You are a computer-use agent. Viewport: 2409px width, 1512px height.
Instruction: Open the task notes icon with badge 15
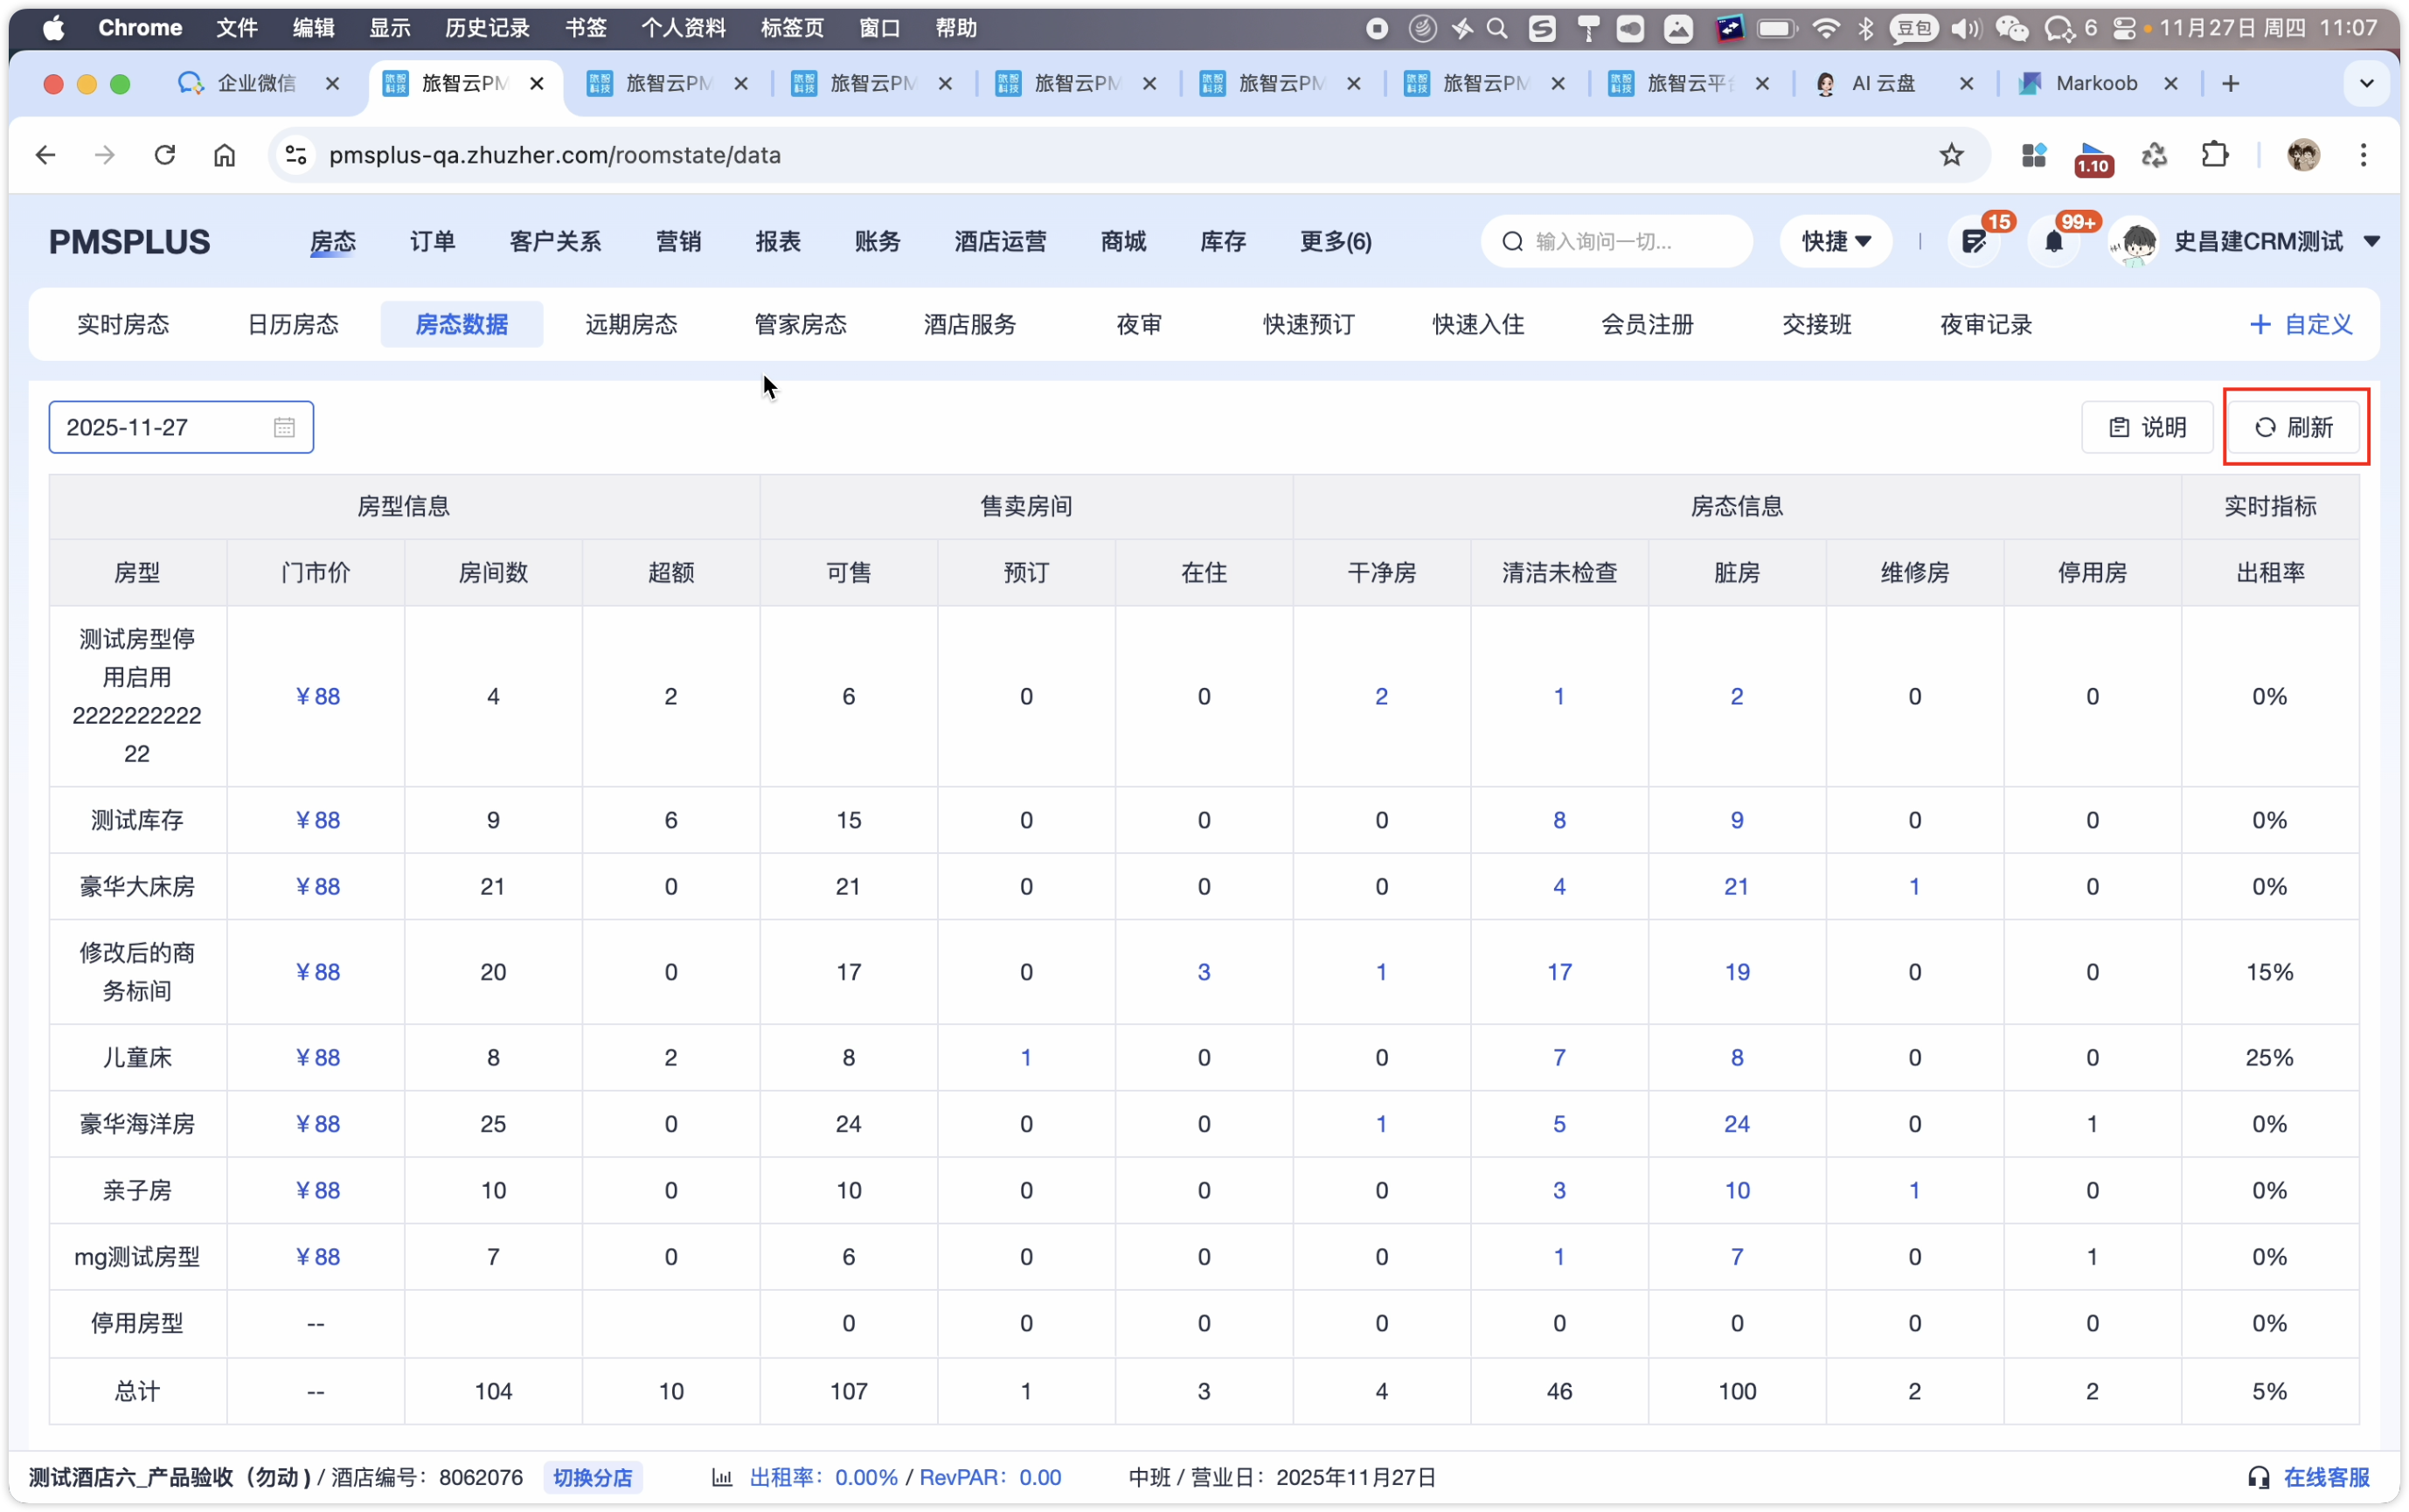[x=1974, y=241]
